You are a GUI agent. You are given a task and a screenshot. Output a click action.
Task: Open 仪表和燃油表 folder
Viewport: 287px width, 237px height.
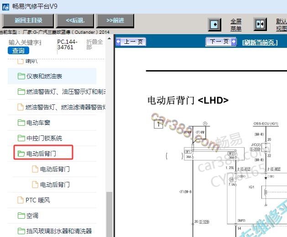[52, 76]
